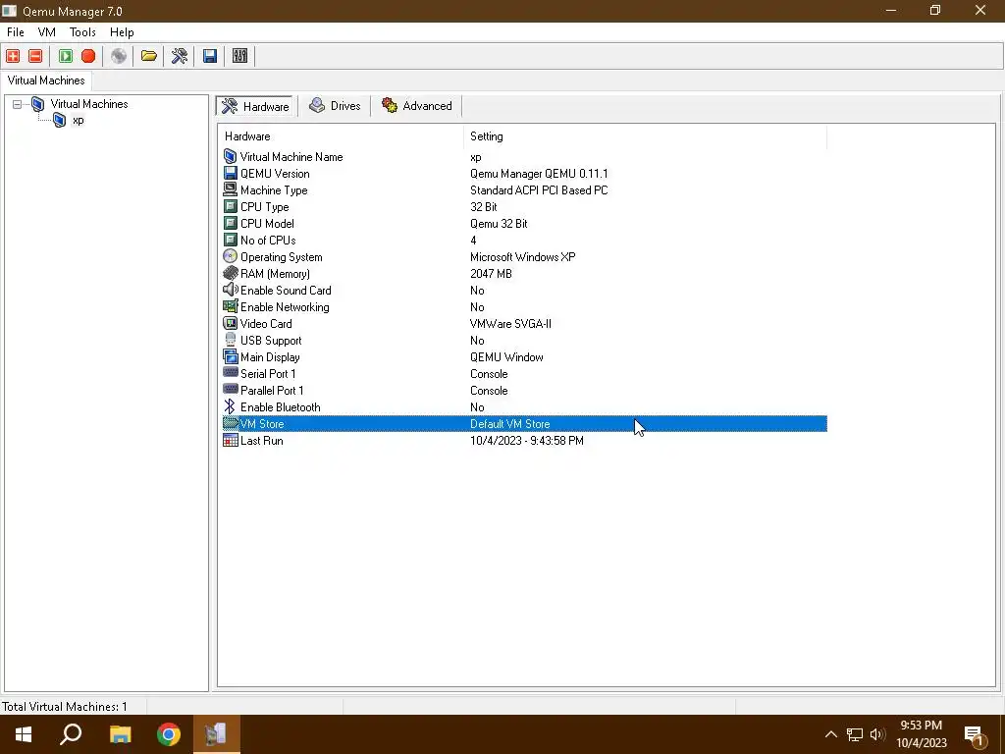Click the CPU Type chip icon

click(x=230, y=206)
